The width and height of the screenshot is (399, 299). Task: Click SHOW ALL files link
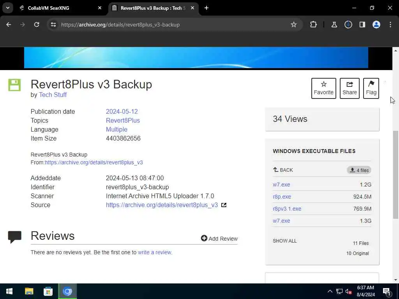(284, 241)
